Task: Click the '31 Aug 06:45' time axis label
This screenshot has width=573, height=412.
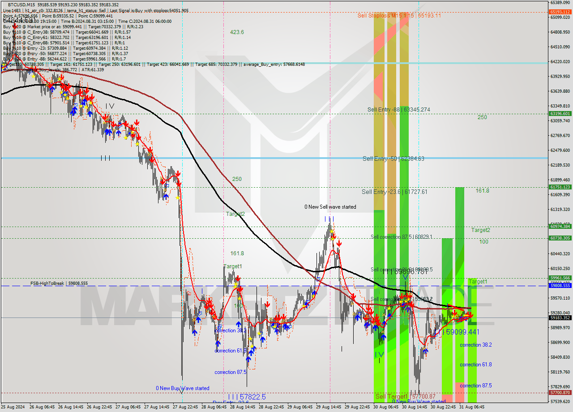Action: point(471,407)
